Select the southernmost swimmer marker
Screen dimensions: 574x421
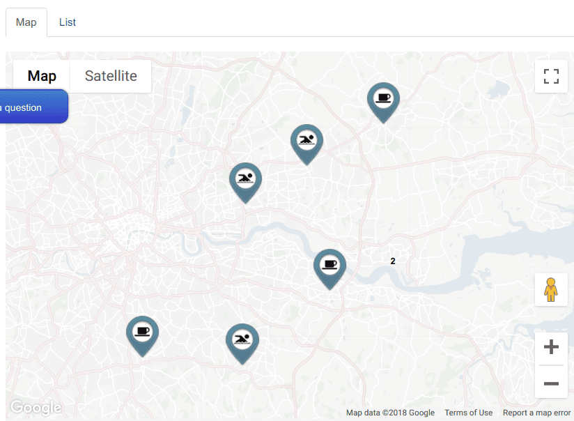tap(242, 344)
